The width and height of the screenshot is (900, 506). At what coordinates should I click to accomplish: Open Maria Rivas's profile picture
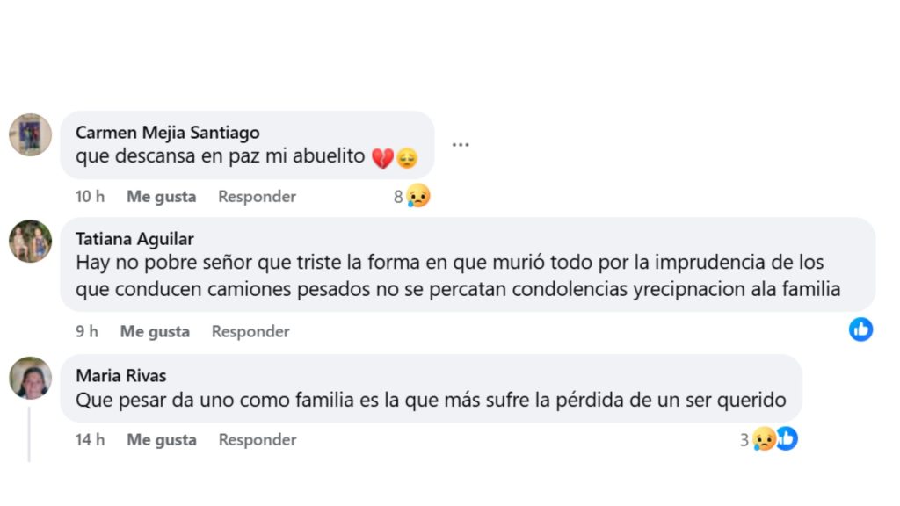[30, 379]
